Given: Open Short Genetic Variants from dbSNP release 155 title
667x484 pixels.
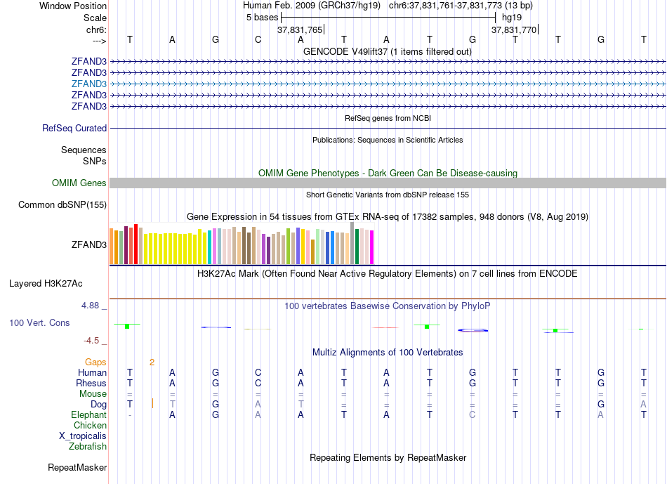Looking at the screenshot, I should [388, 195].
